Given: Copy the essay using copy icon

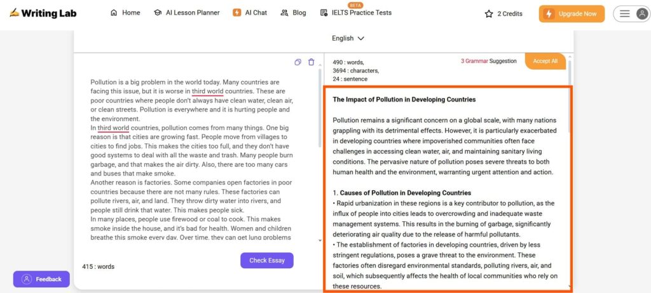Looking at the screenshot, I should 298,62.
